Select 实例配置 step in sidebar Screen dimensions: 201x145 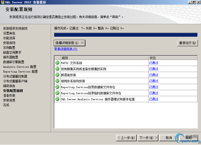9,48
